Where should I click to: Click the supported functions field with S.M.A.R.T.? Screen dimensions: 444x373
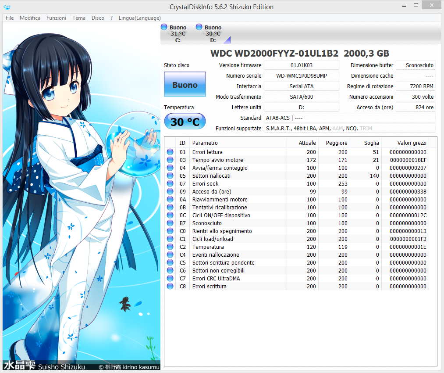click(350, 129)
